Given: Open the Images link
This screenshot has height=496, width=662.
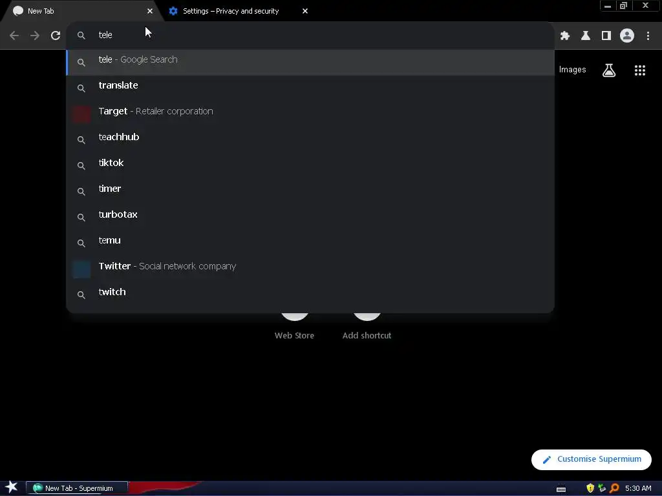Looking at the screenshot, I should [572, 70].
